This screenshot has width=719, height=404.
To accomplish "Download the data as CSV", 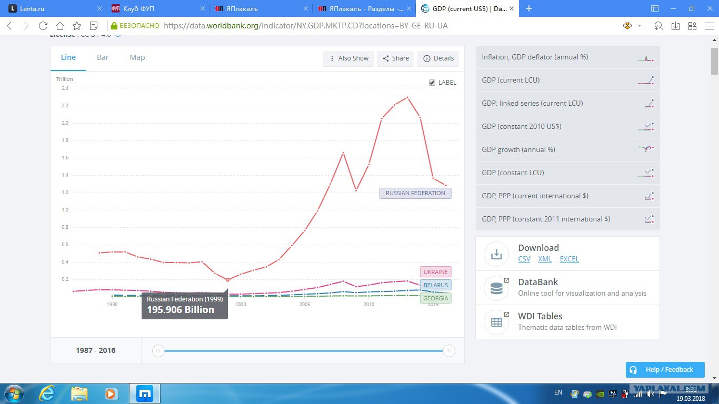I will [524, 259].
